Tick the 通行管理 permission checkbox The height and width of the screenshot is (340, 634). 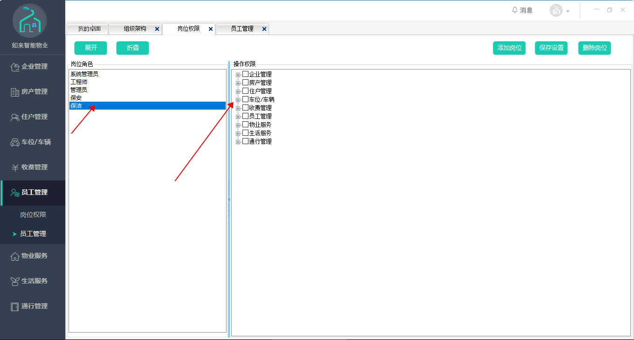[246, 141]
